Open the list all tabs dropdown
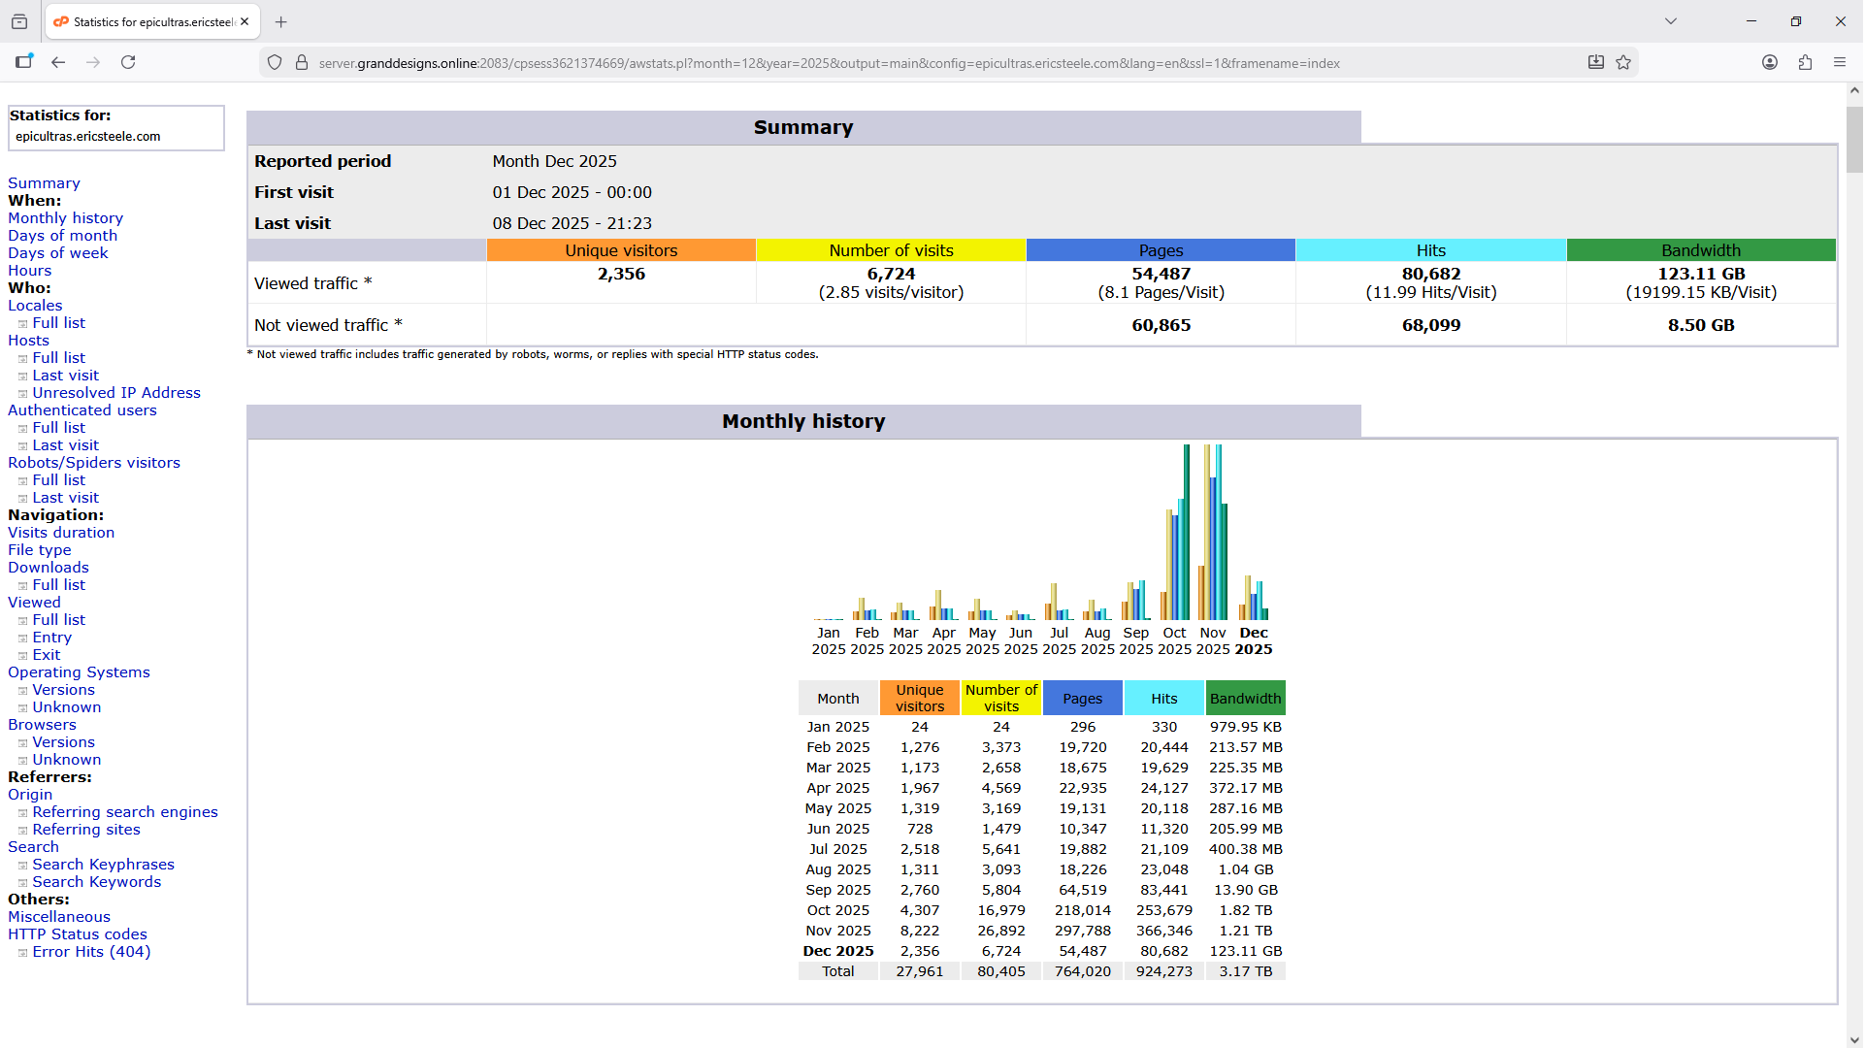The width and height of the screenshot is (1865, 1048). point(1672,21)
